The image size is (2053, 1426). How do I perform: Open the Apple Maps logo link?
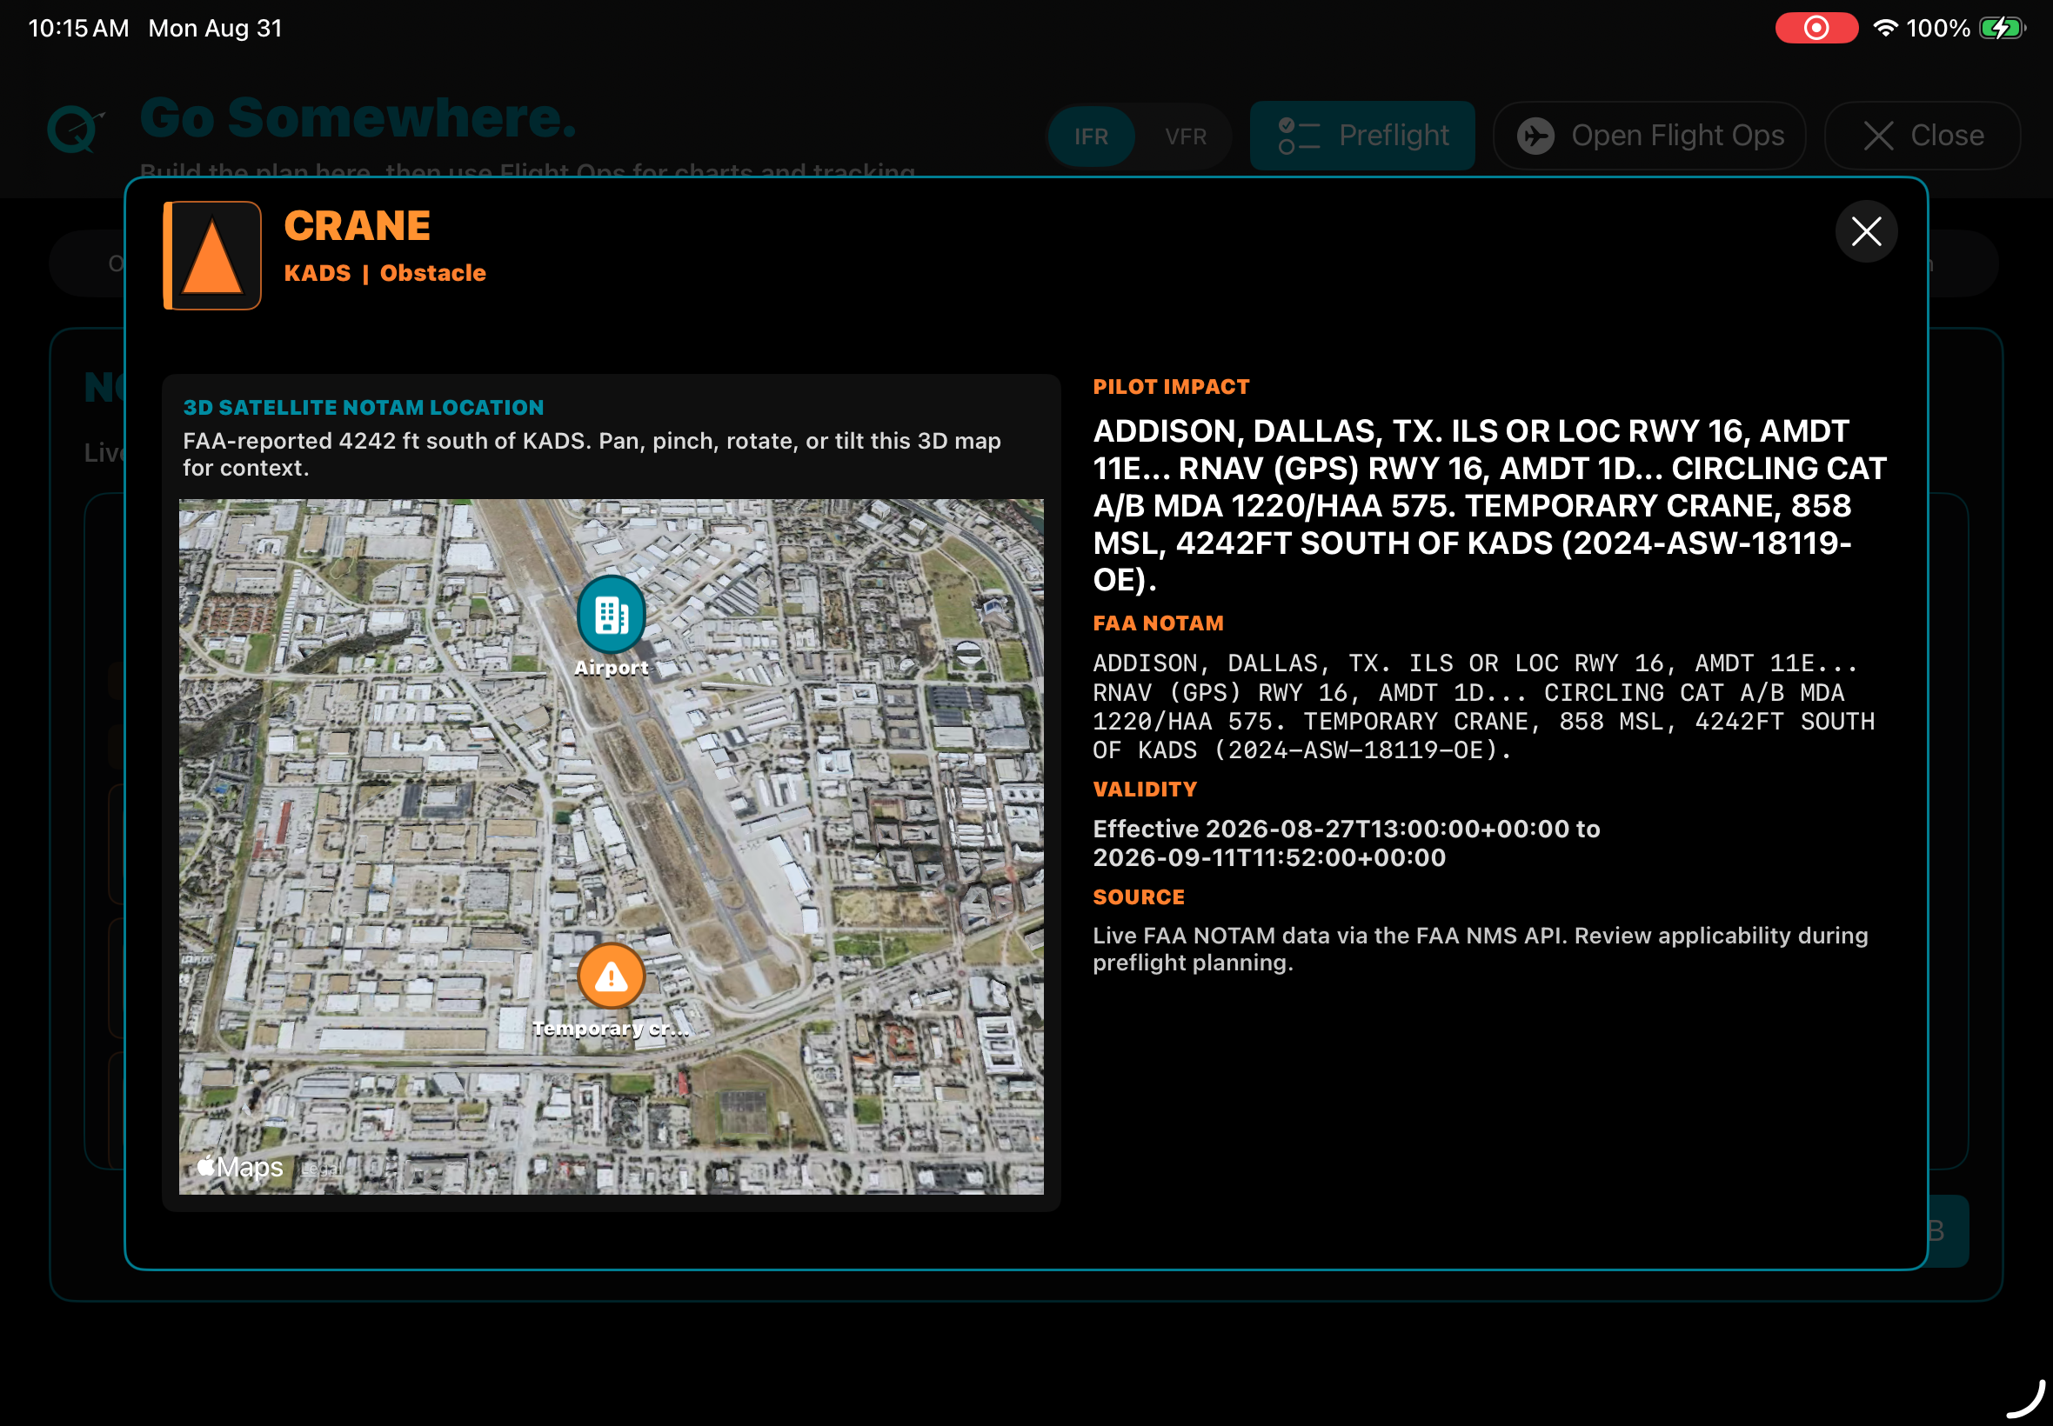coord(240,1167)
